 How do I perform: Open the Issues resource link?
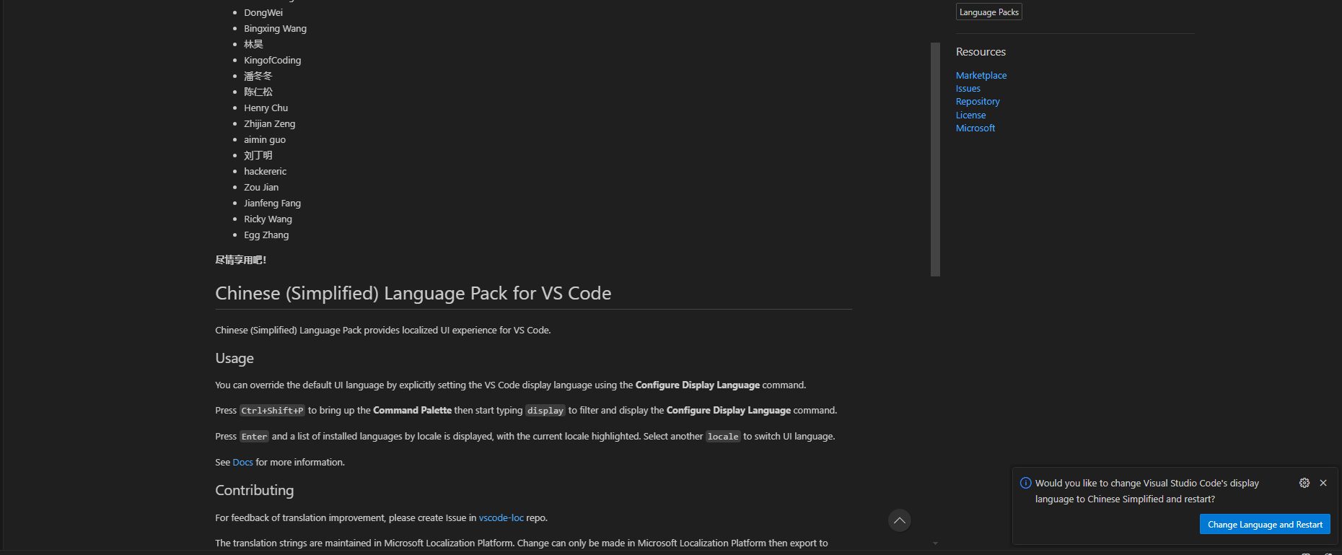tap(968, 89)
